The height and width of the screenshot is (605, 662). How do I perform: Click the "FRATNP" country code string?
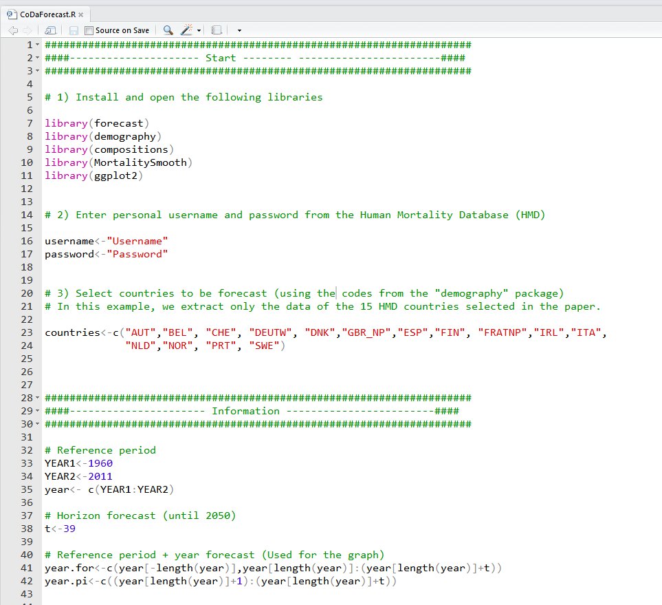503,332
